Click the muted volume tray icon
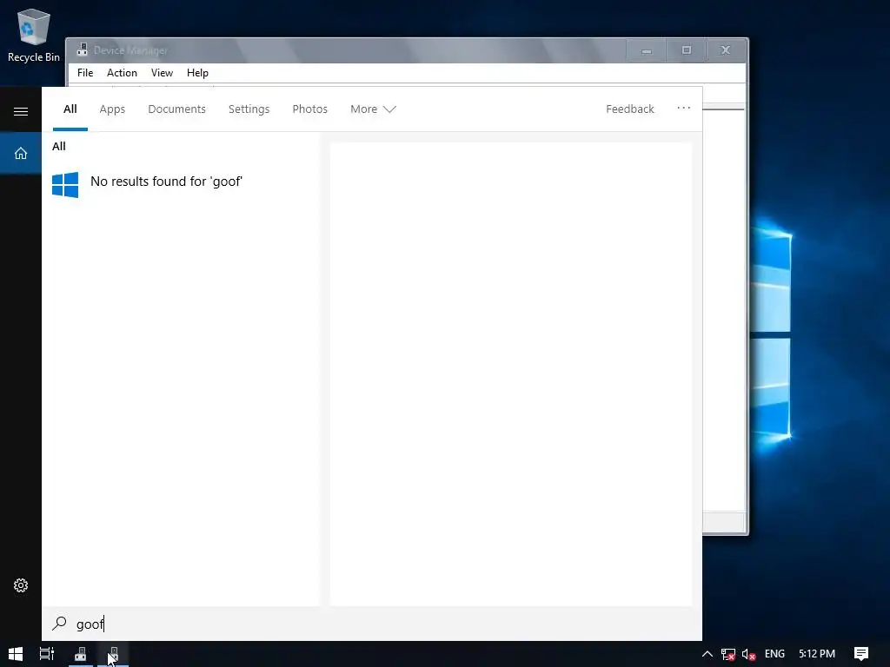This screenshot has height=667, width=890. tap(748, 654)
